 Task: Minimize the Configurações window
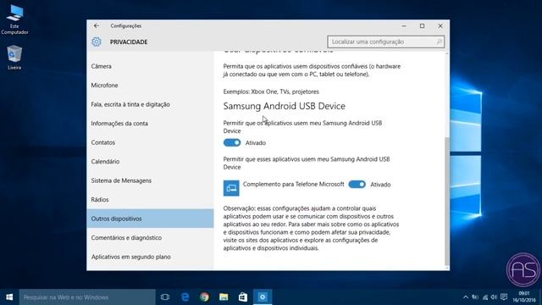pyautogui.click(x=404, y=25)
